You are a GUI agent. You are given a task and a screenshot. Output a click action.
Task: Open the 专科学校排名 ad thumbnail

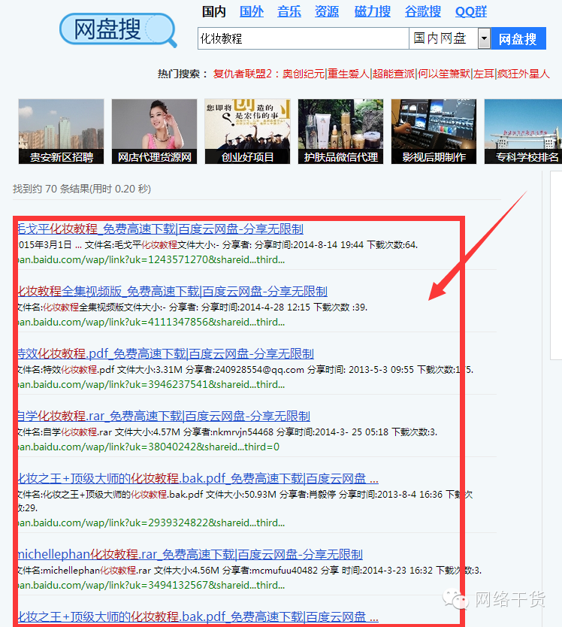click(523, 132)
